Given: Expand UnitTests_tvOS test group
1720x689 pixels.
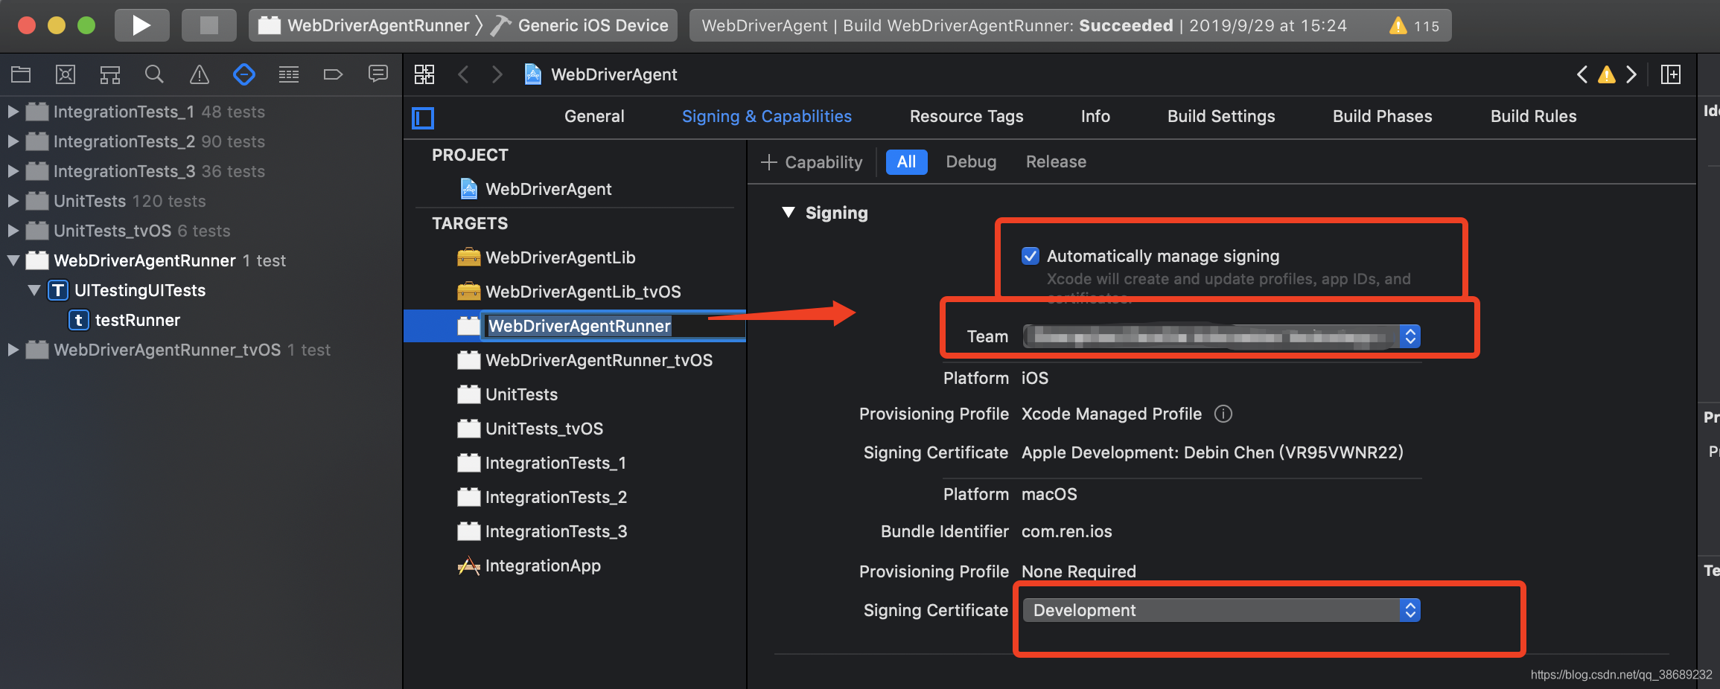Looking at the screenshot, I should [x=13, y=231].
